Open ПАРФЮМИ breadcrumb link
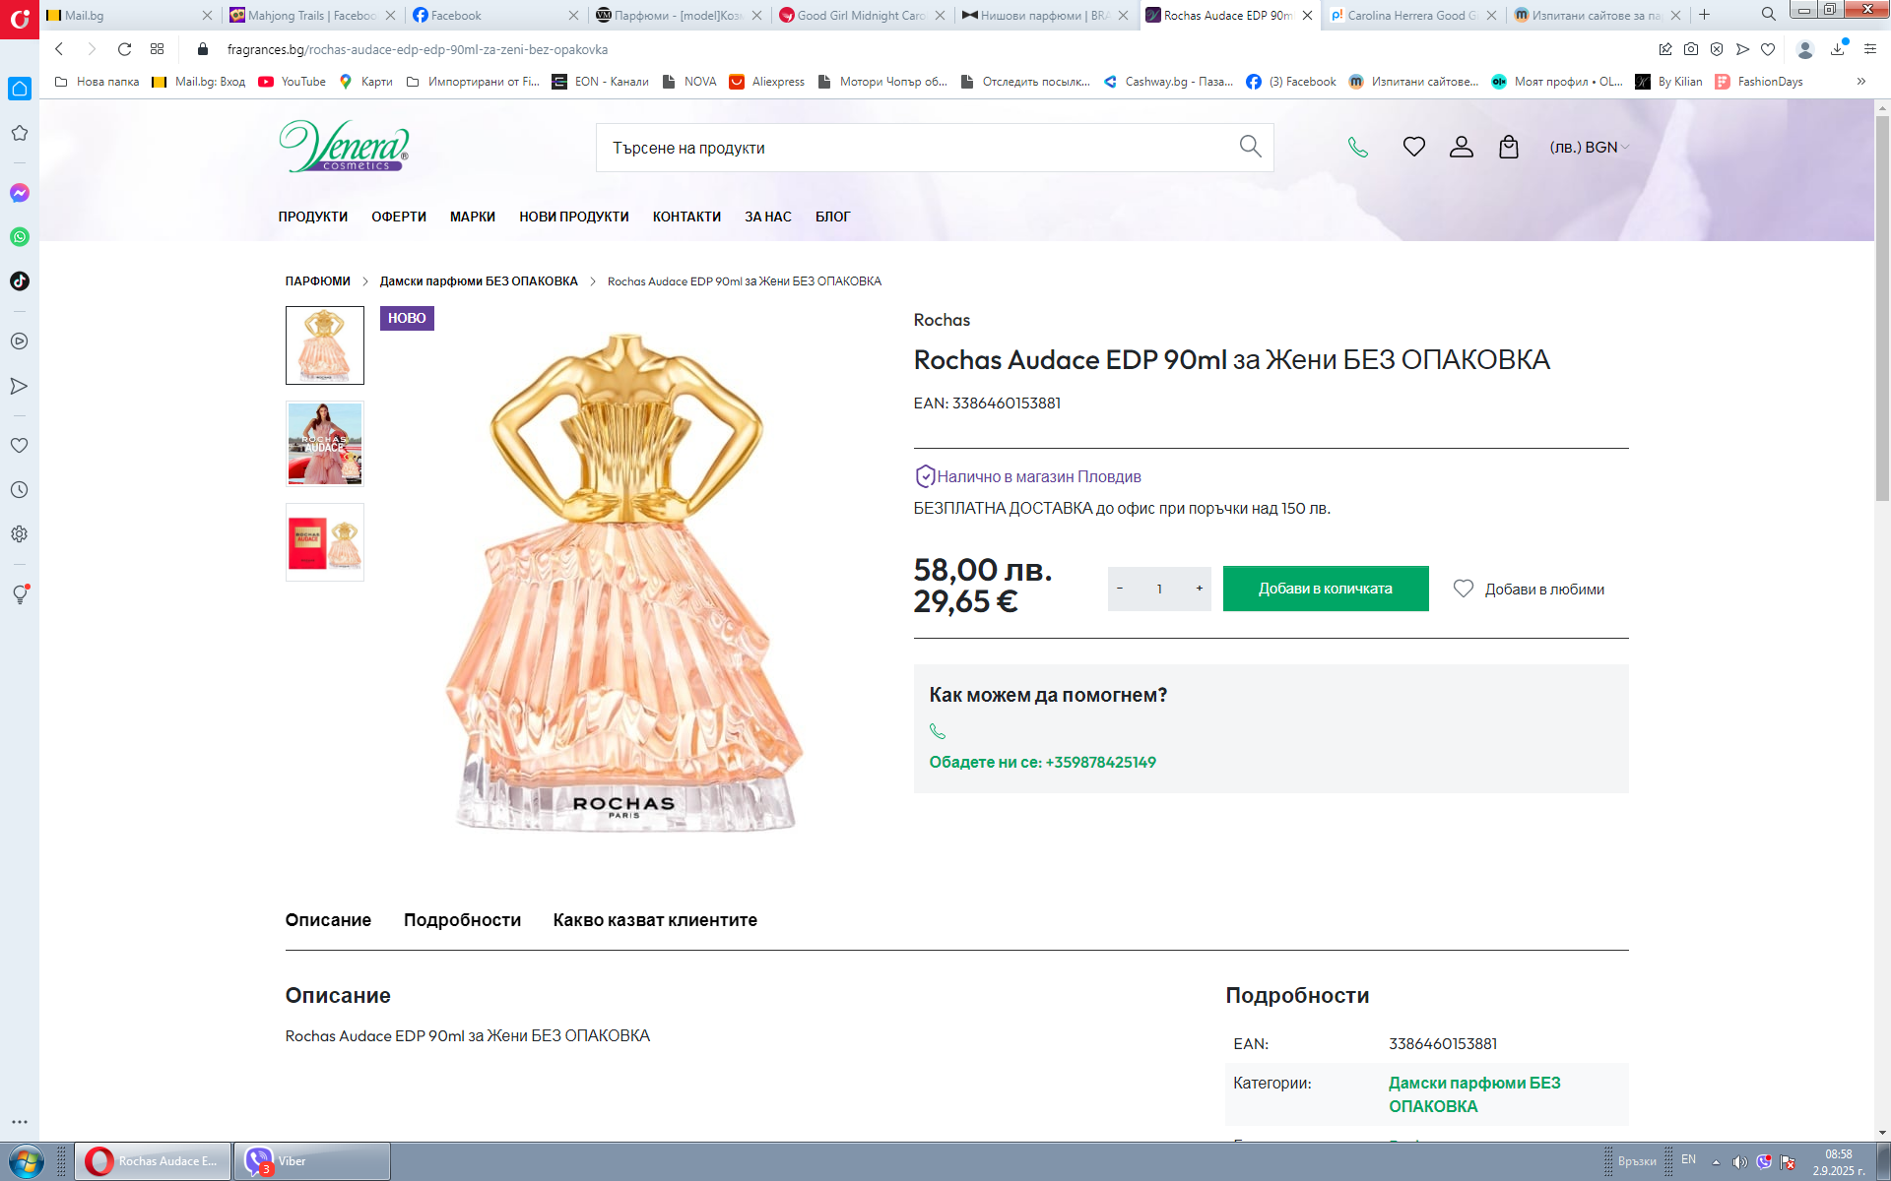The width and height of the screenshot is (1891, 1181). pos(317,281)
